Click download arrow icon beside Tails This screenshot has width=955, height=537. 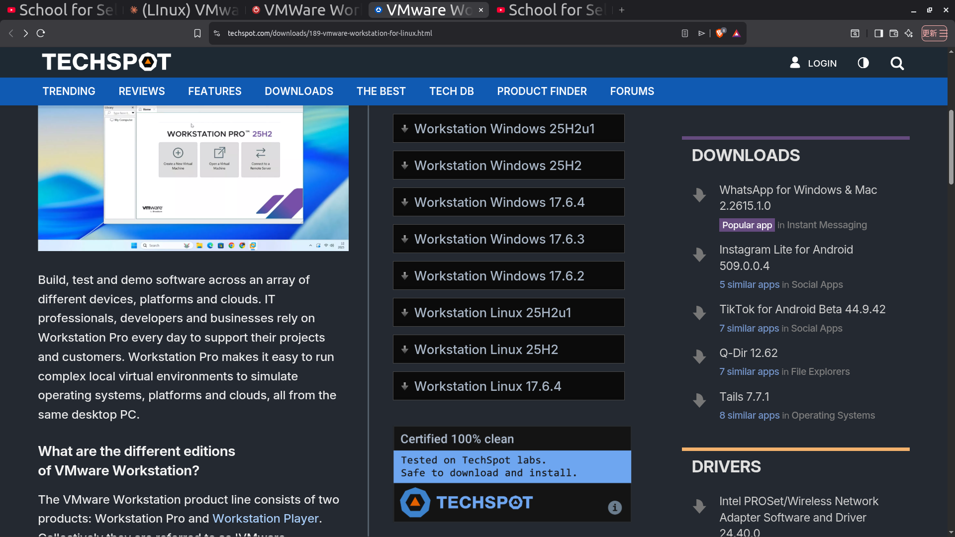tap(699, 400)
